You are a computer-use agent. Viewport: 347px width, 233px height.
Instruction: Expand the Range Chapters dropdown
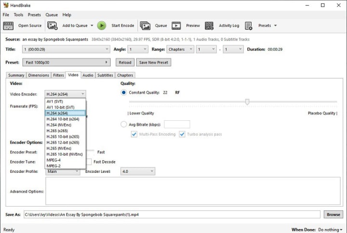coord(180,49)
